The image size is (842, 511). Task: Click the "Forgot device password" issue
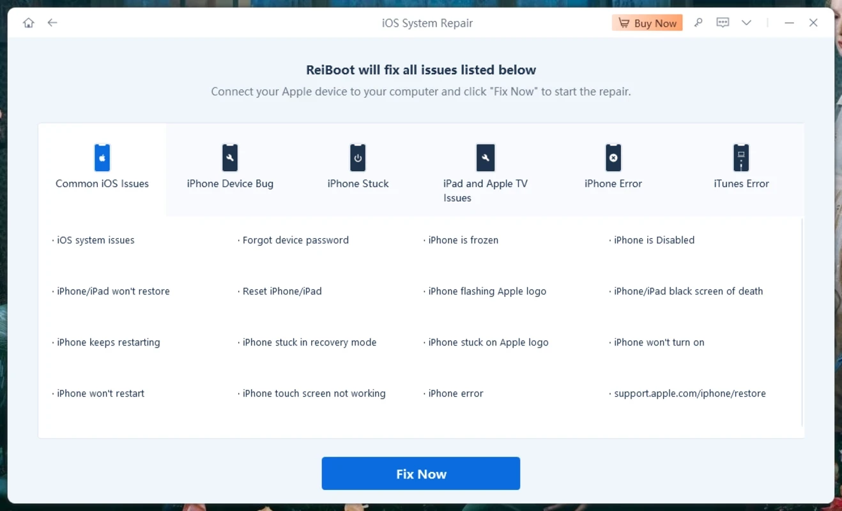295,240
